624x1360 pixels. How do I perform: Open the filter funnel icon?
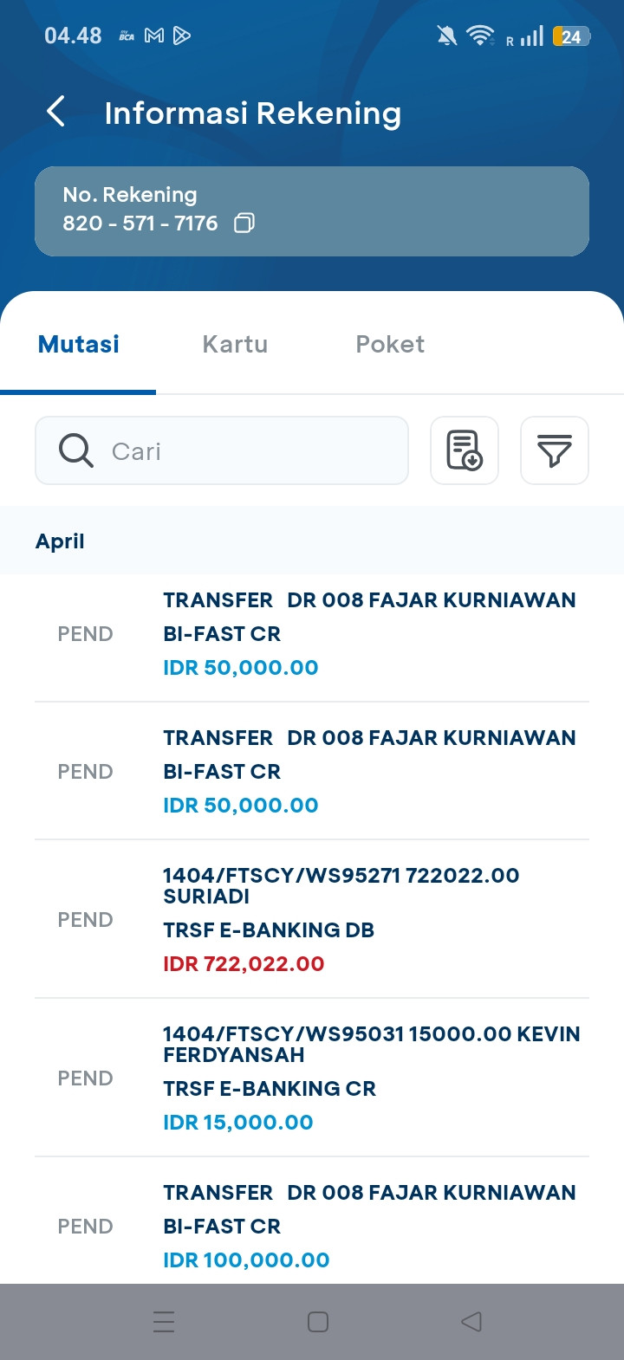(555, 450)
